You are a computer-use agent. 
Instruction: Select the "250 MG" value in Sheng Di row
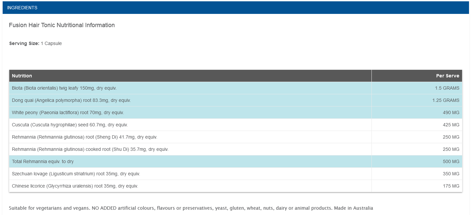pyautogui.click(x=451, y=137)
